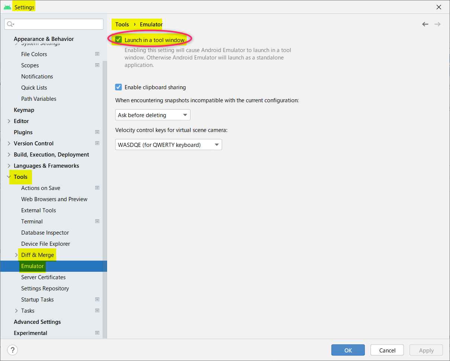The width and height of the screenshot is (450, 361).
Task: Click the forward navigation arrow top right
Action: (x=437, y=24)
